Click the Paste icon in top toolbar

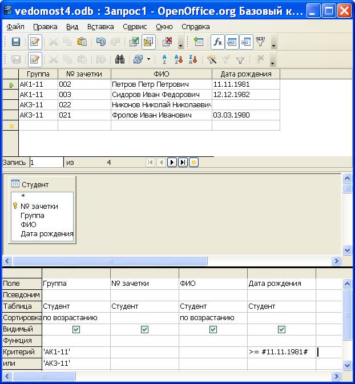pyautogui.click(x=82, y=42)
